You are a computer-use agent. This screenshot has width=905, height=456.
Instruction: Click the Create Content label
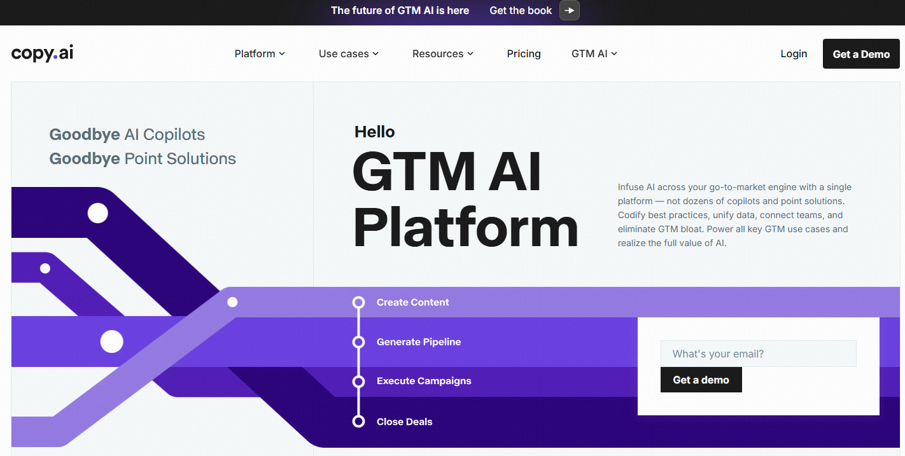412,302
